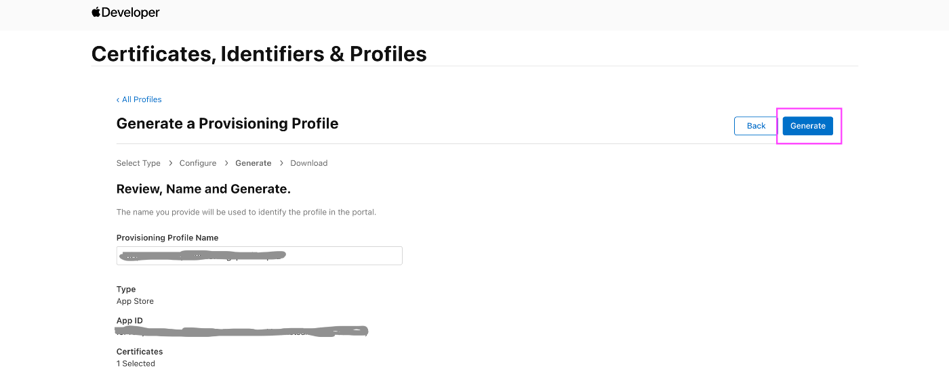The height and width of the screenshot is (387, 949).
Task: Select the Configure breadcrumb step
Action: point(198,163)
